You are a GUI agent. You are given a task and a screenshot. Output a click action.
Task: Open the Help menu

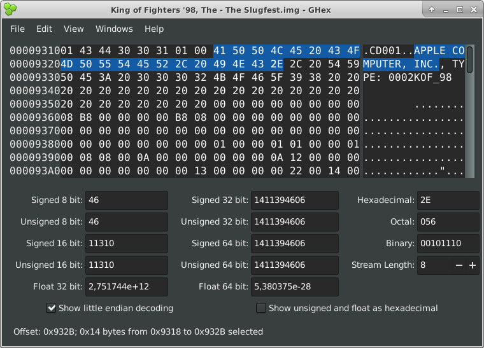pos(154,29)
